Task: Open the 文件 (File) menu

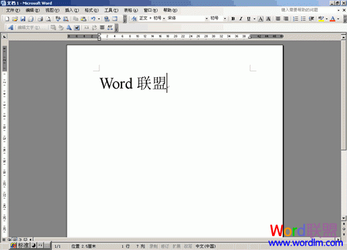Action: [12, 10]
